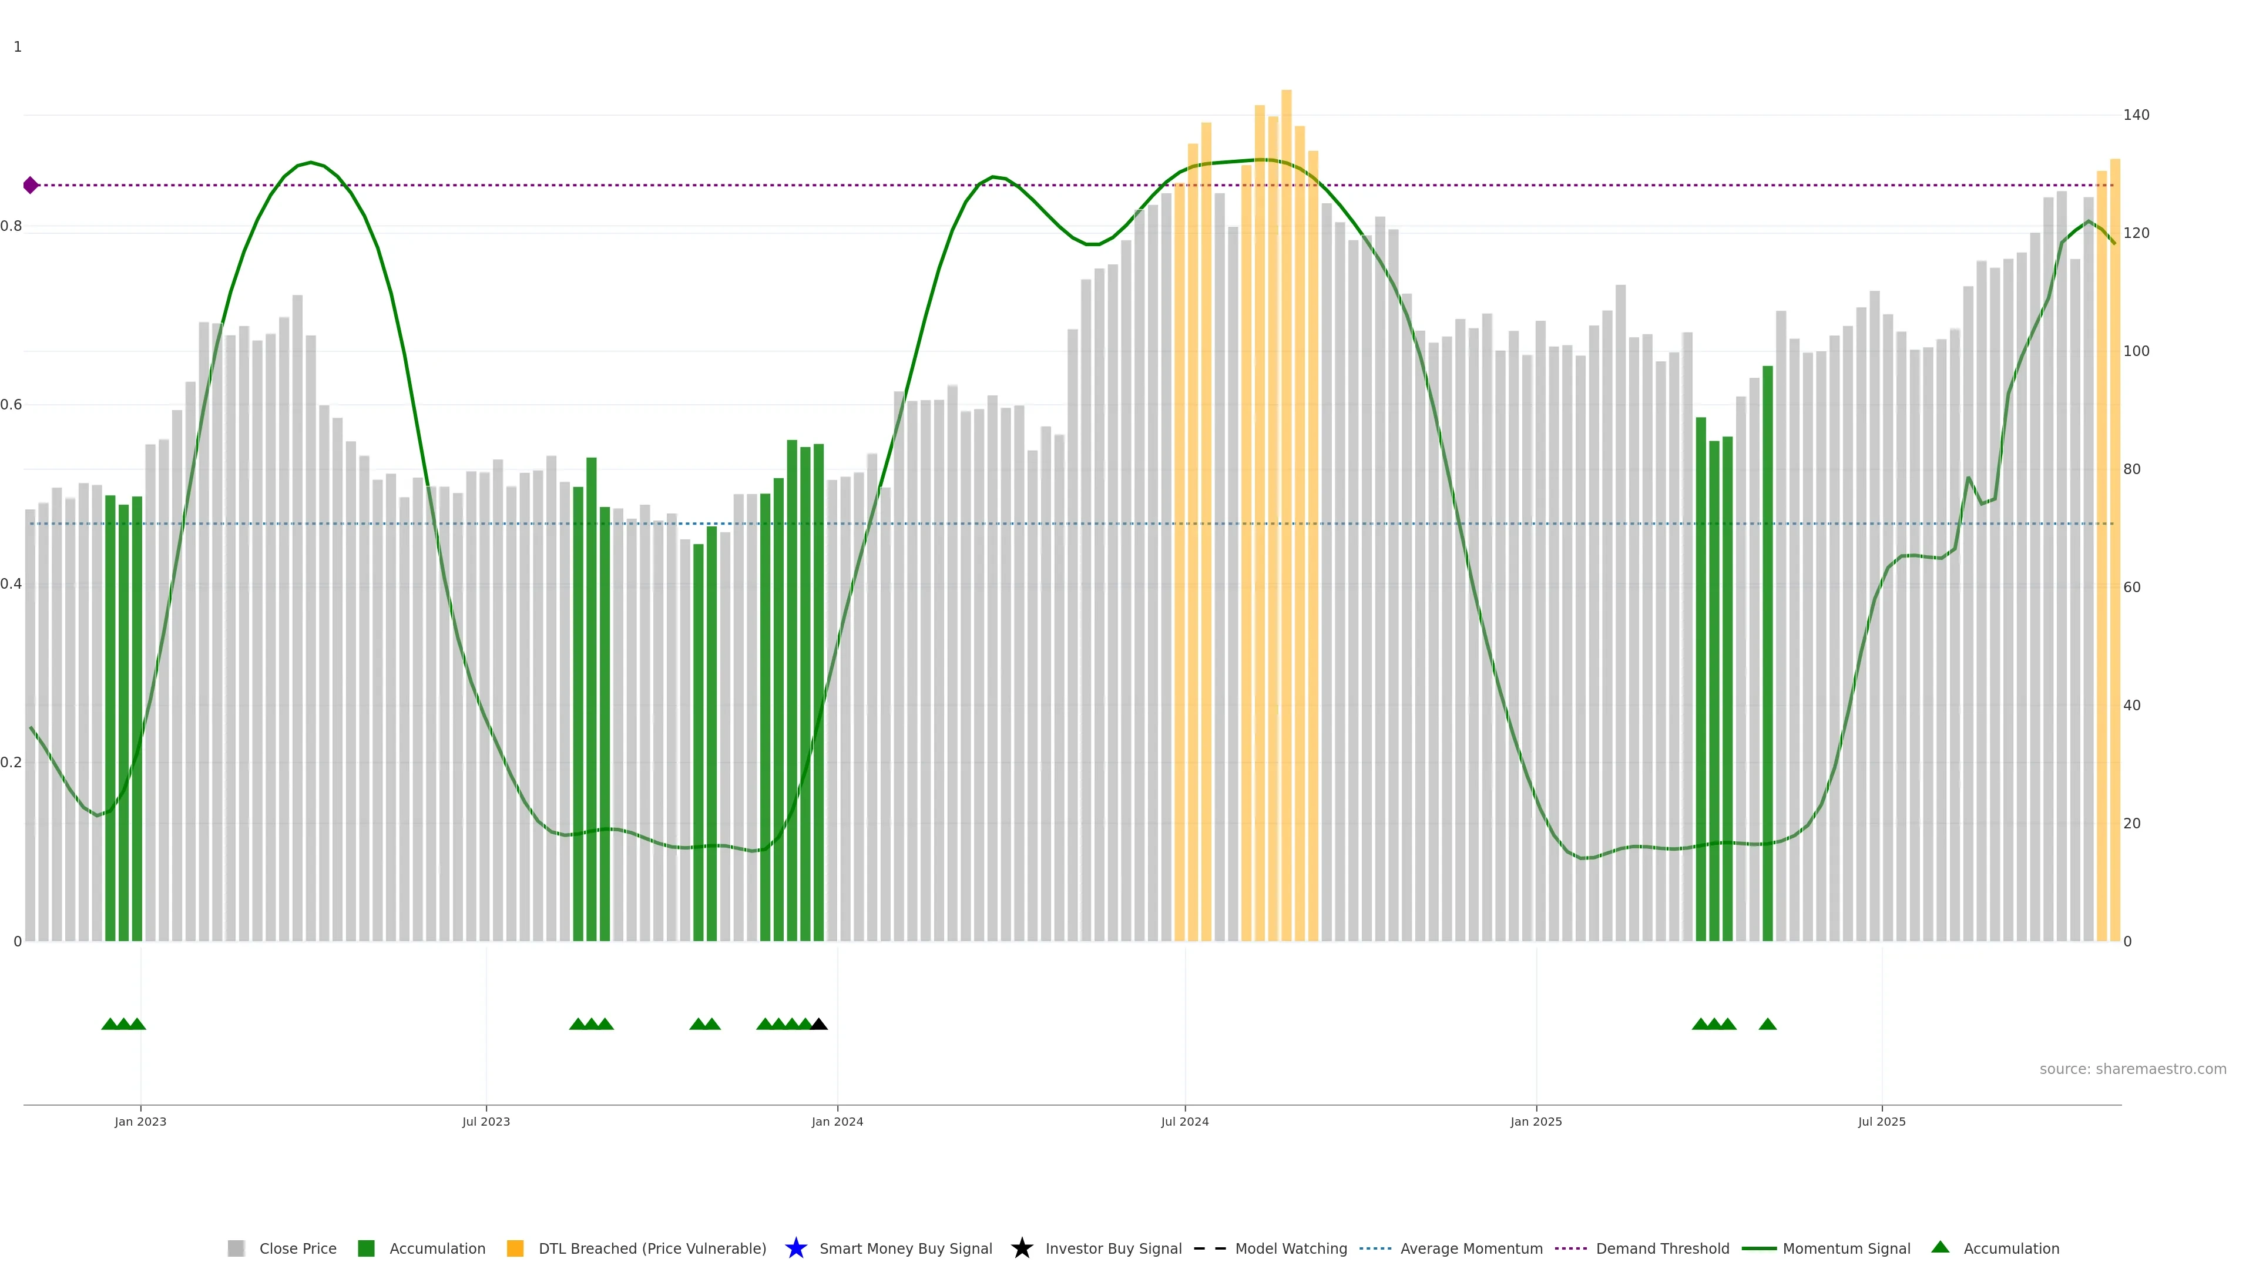This screenshot has height=1269, width=2256.
Task: Click the black Investor Buy Signal star
Action: 1021,1248
